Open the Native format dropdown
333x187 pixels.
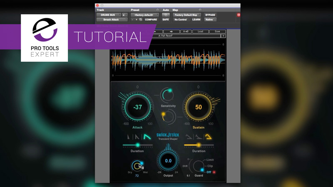[x=210, y=20]
